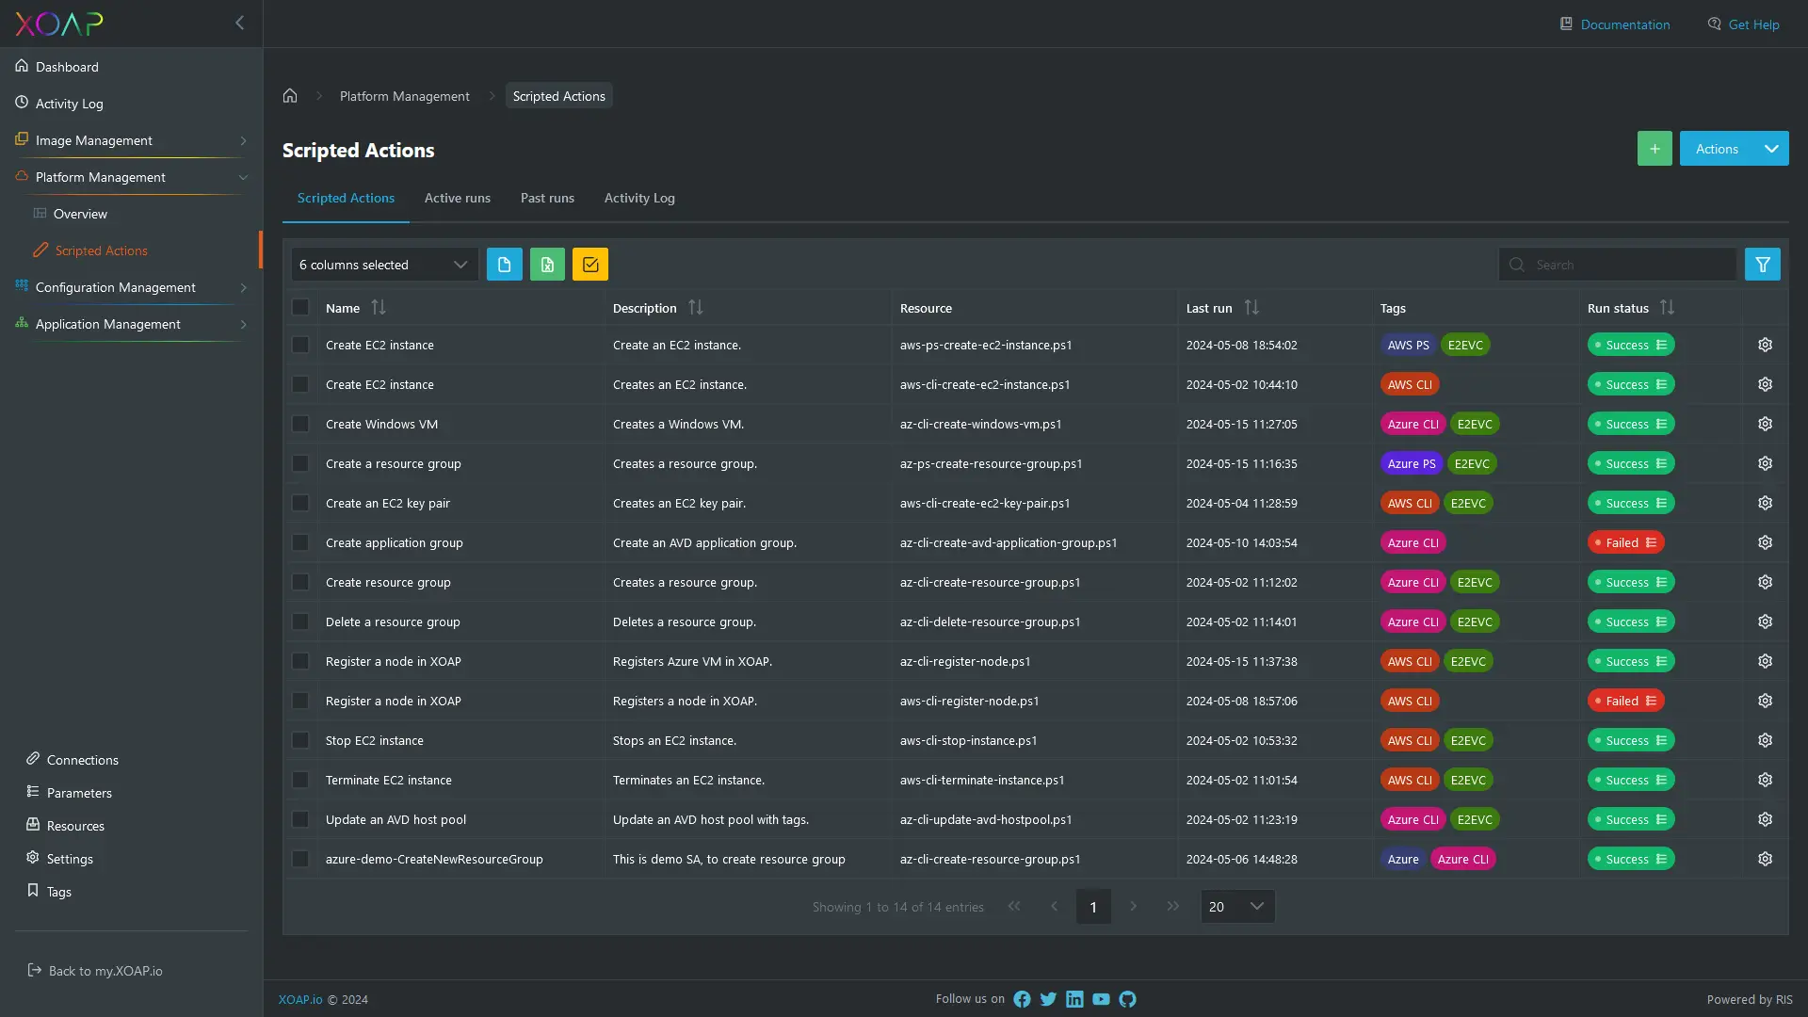1808x1017 pixels.
Task: Open the Actions dropdown
Action: 1733,148
